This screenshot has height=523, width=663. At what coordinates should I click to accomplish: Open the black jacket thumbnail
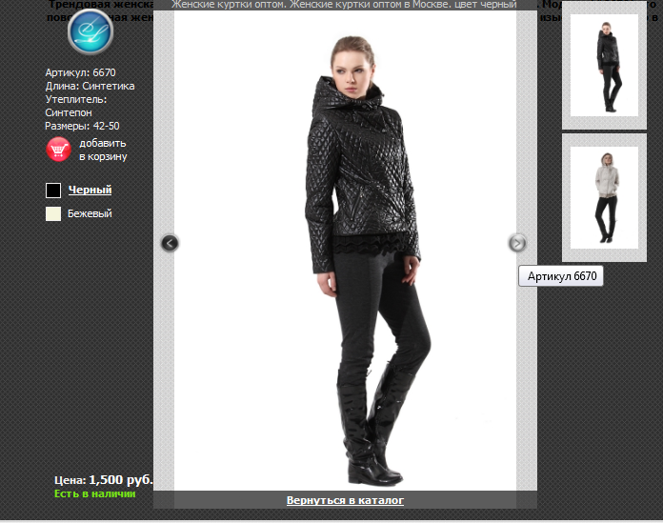pyautogui.click(x=604, y=66)
